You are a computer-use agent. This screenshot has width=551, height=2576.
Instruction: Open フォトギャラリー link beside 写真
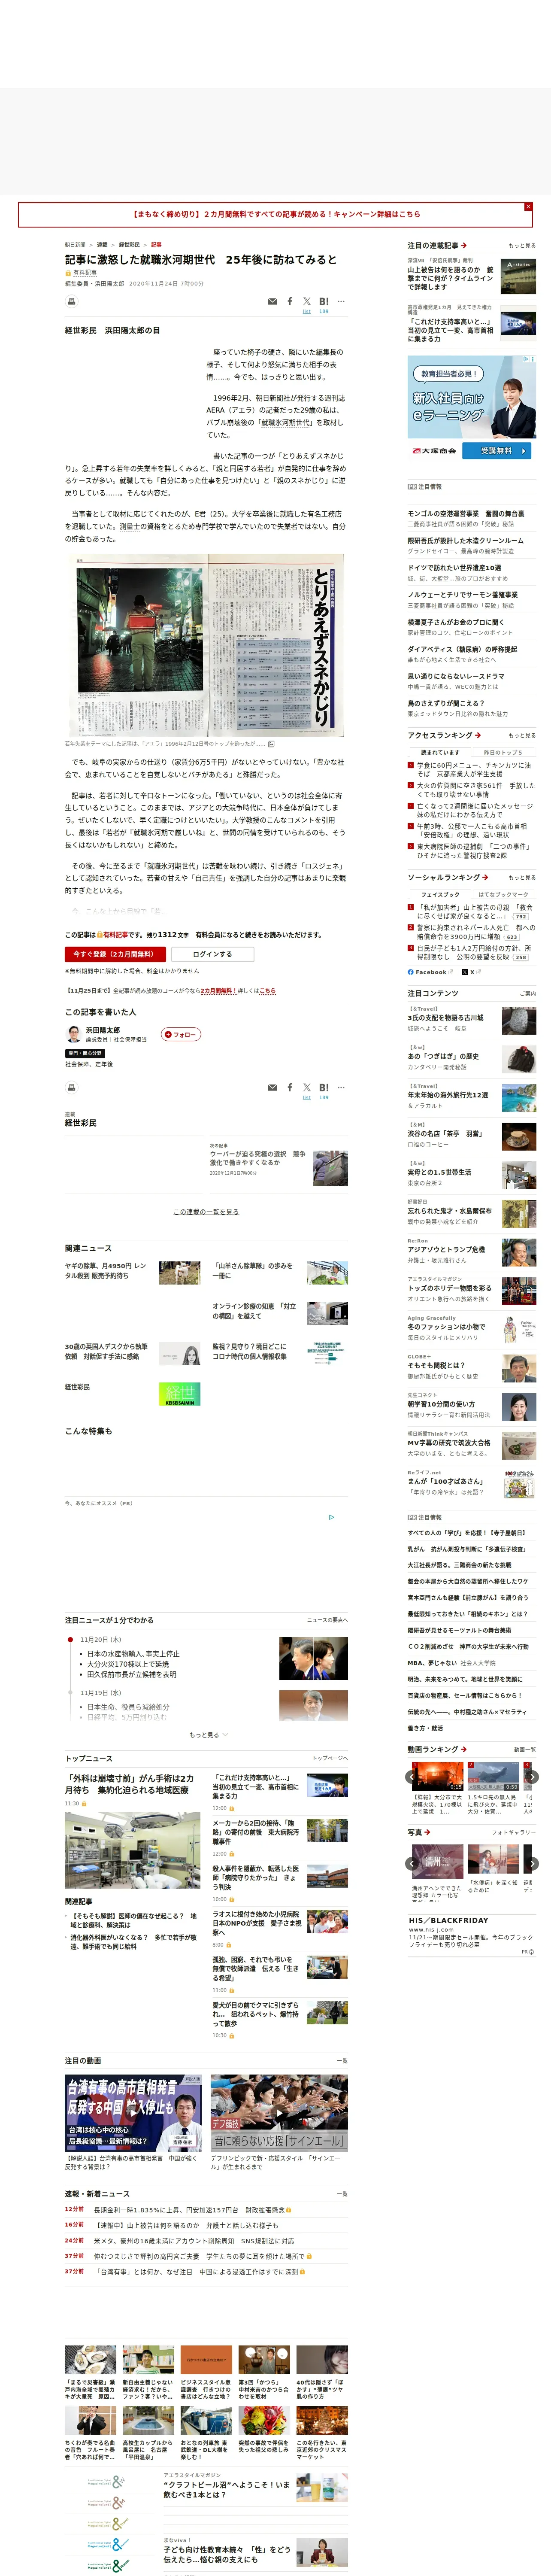click(514, 1833)
